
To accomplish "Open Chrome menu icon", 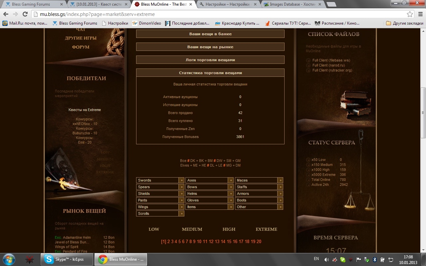I will coord(420,14).
